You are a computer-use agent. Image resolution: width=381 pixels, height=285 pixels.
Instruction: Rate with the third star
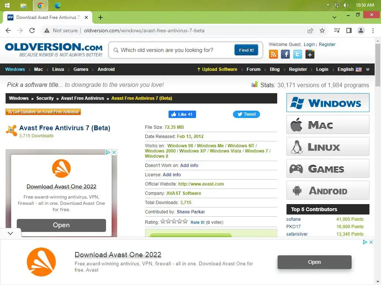(x=174, y=221)
